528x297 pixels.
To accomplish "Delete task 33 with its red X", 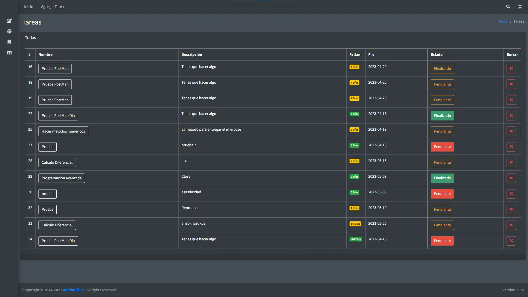I will (511, 225).
